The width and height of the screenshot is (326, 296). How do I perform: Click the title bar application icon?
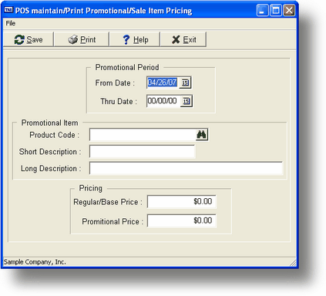(8, 10)
